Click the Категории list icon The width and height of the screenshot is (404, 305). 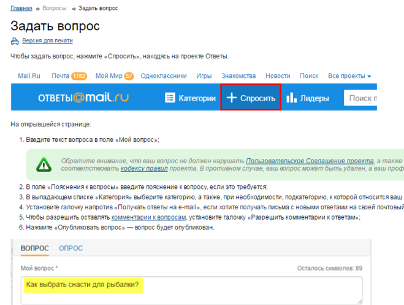pyautogui.click(x=170, y=98)
